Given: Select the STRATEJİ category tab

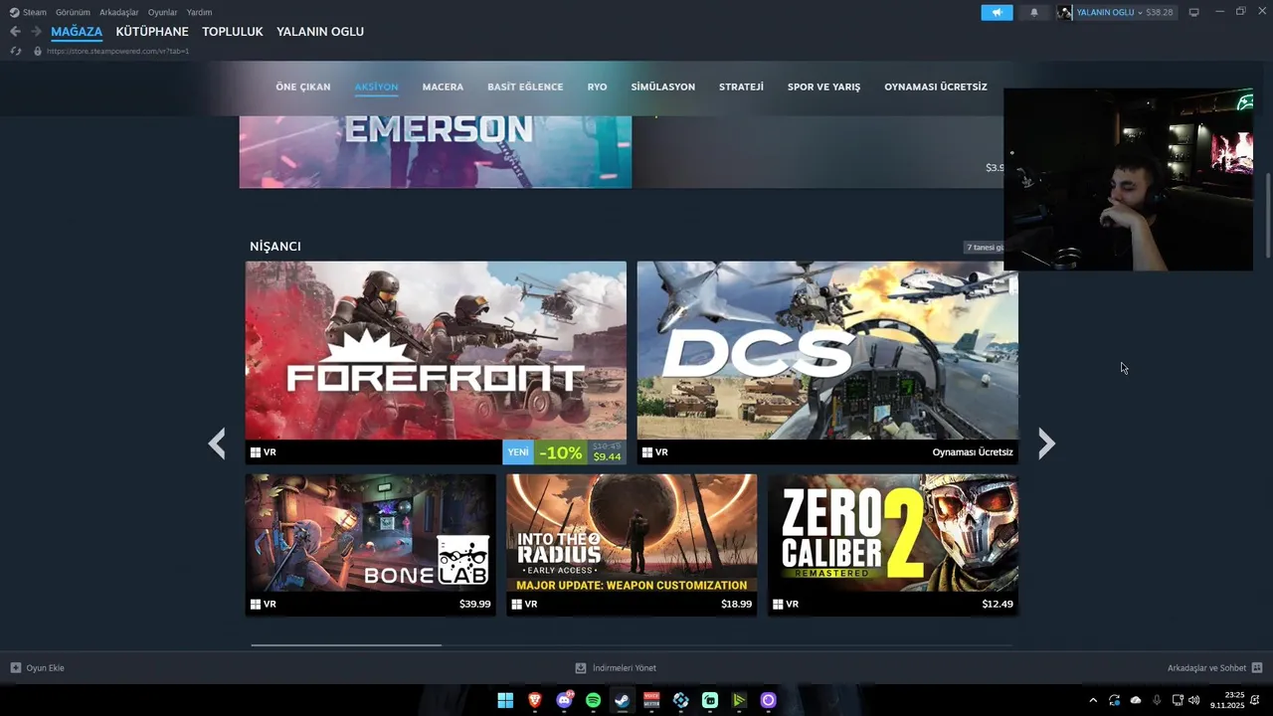Looking at the screenshot, I should [x=741, y=88].
